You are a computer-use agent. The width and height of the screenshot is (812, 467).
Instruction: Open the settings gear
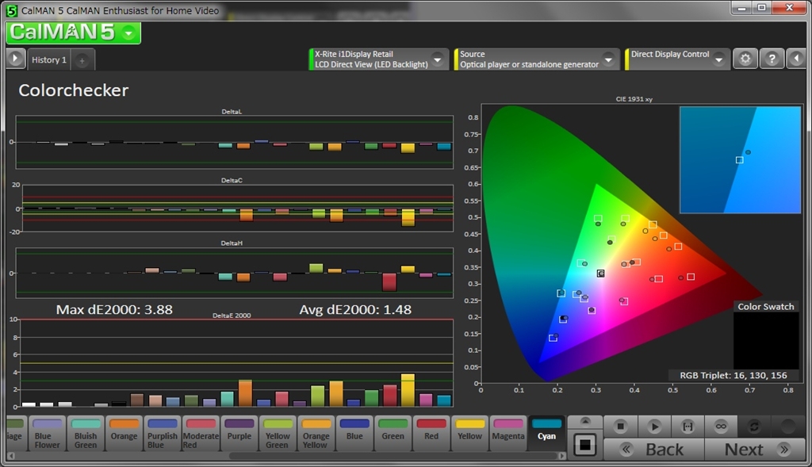point(745,59)
